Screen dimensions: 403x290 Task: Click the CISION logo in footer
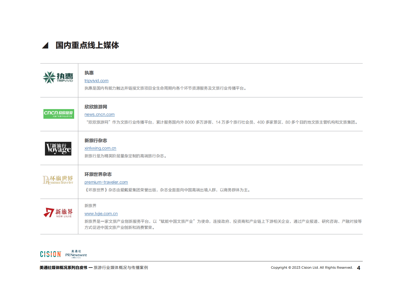[x=51, y=254]
